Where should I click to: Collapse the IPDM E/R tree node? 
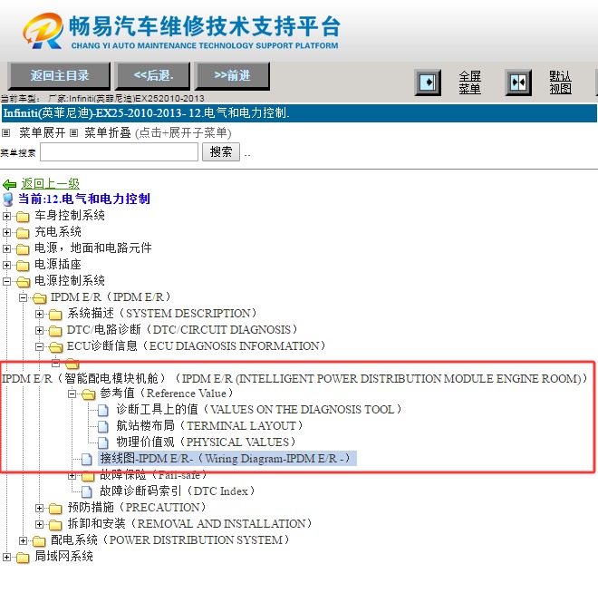pos(23,297)
